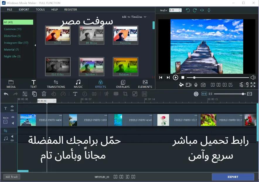Delete the selected clip with trash icon

[x=44, y=94]
